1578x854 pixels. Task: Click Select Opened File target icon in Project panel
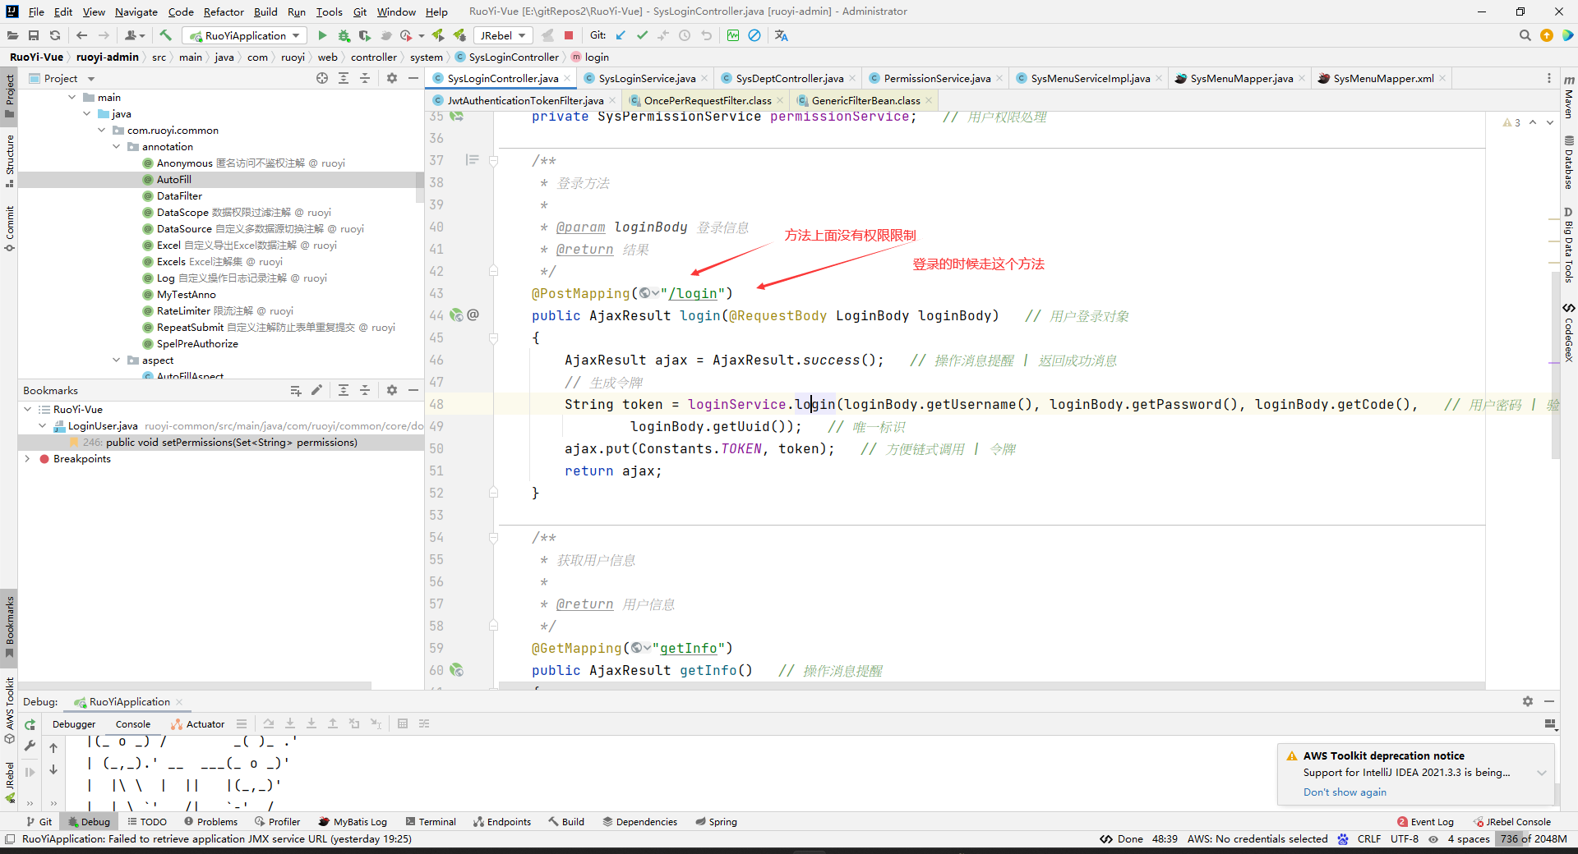click(322, 78)
